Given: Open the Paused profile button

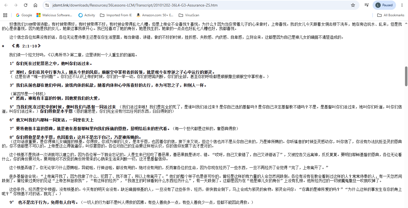Looking at the screenshot, I should tap(384, 5).
